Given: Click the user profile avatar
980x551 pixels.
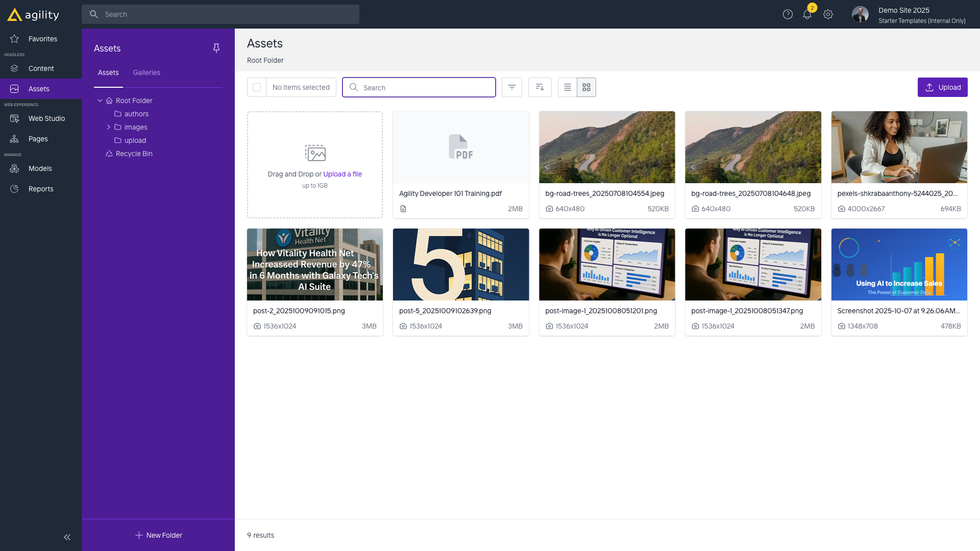Looking at the screenshot, I should (x=860, y=14).
